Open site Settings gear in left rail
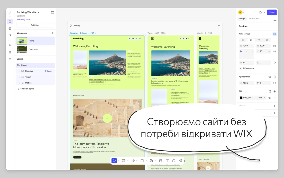The image size is (284, 178). click(x=10, y=59)
